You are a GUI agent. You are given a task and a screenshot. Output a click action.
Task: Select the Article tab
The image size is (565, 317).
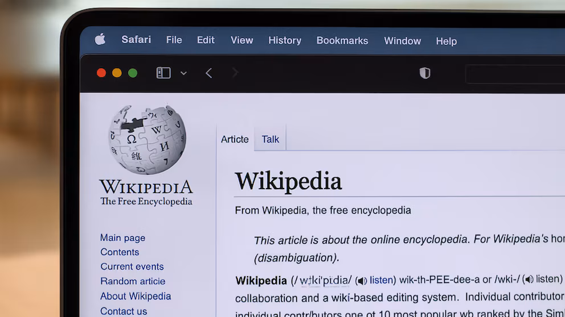tap(235, 139)
